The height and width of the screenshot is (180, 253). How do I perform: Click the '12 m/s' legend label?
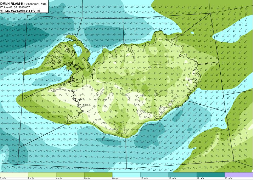tap(172, 178)
